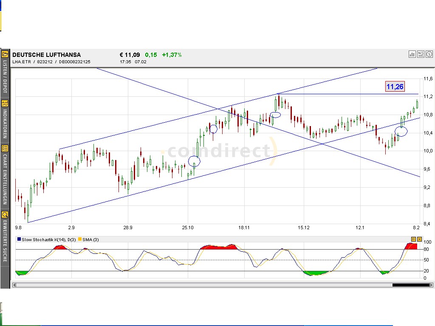435x326 pixels.
Task: Click the 25.10 date axis label
Action: [188, 228]
